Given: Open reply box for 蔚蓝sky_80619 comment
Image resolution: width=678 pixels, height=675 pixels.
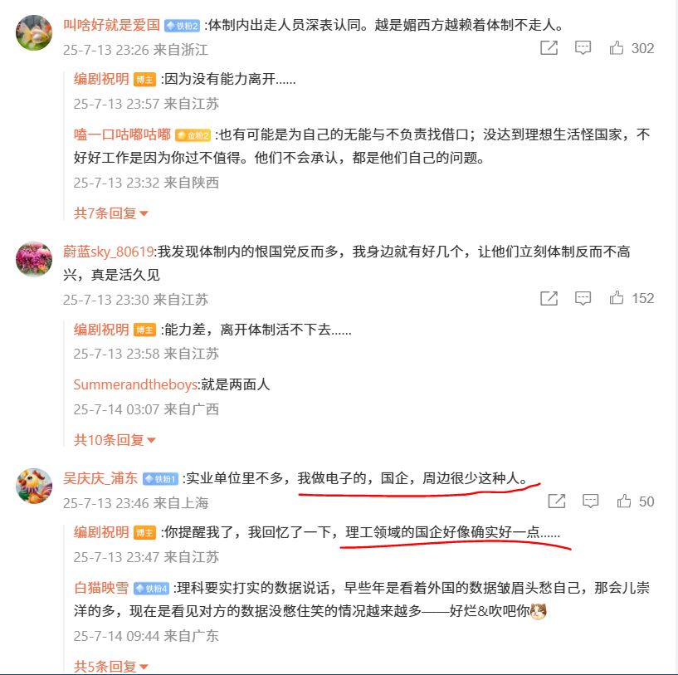Looking at the screenshot, I should coord(583,298).
